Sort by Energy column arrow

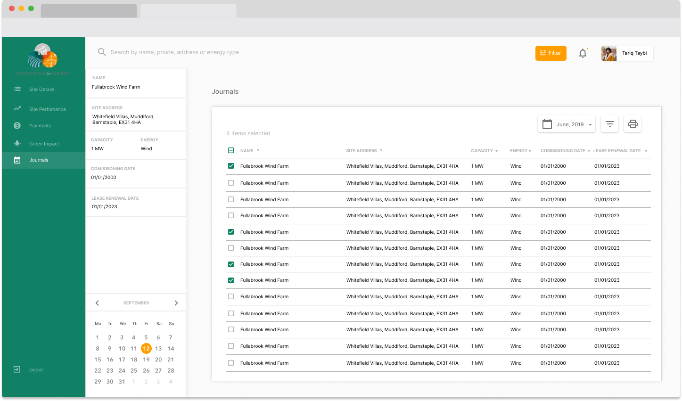pyautogui.click(x=530, y=151)
